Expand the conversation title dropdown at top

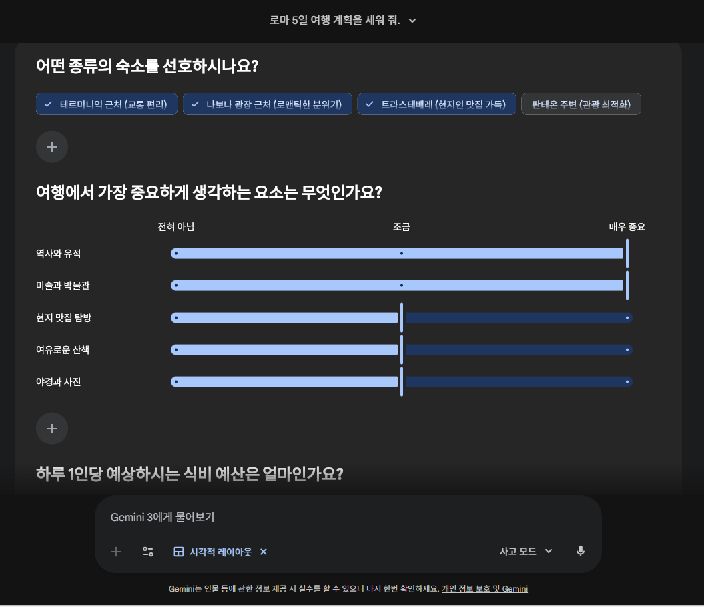click(x=412, y=21)
